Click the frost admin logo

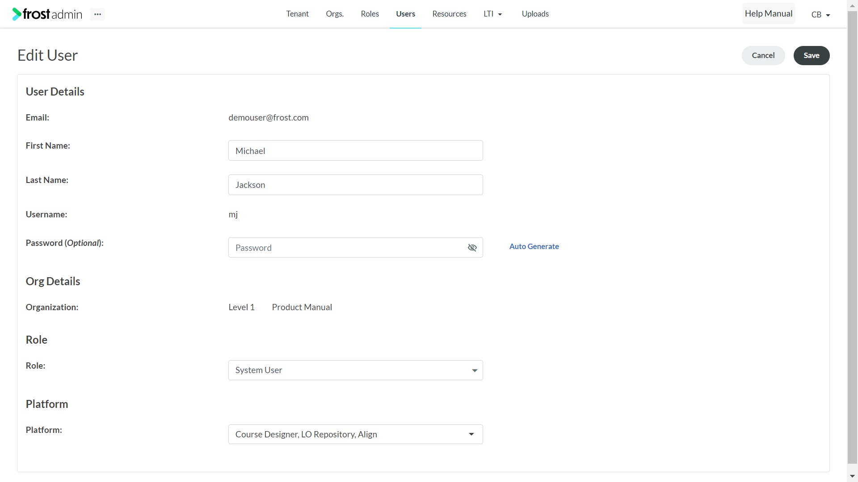pos(47,14)
